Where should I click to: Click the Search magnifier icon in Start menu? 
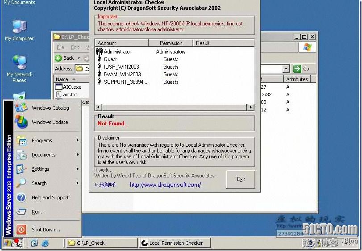click(21, 183)
